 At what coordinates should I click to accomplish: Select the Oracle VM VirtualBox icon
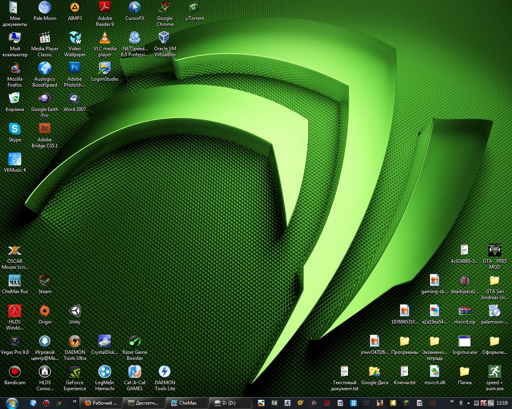(165, 44)
